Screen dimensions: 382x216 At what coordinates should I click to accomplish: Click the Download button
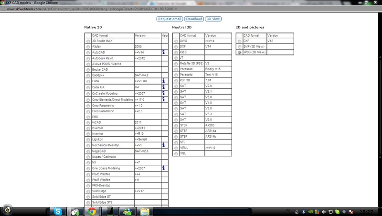pos(194,19)
